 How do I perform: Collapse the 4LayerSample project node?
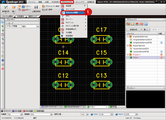click(x=128, y=46)
